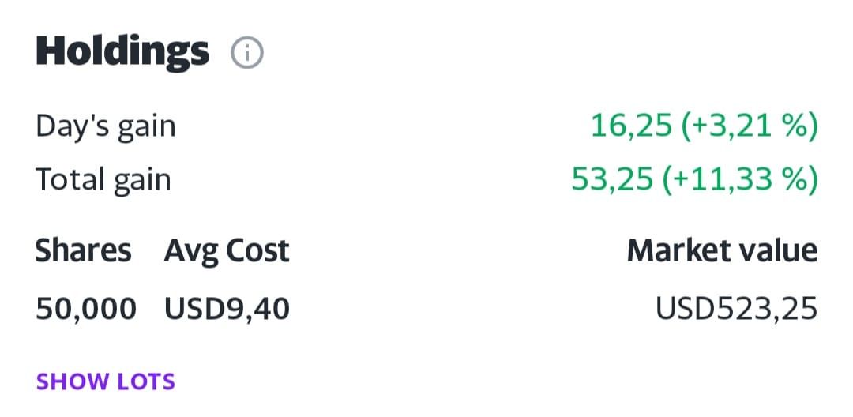This screenshot has height=417, width=853.
Task: Click the Total gain label
Action: pyautogui.click(x=103, y=180)
